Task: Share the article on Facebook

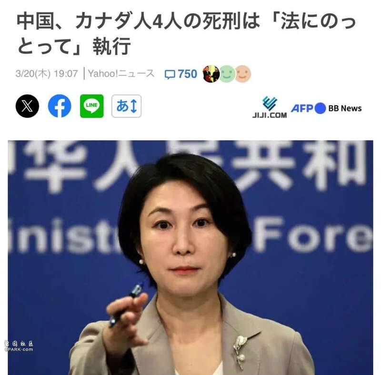Action: tap(60, 106)
